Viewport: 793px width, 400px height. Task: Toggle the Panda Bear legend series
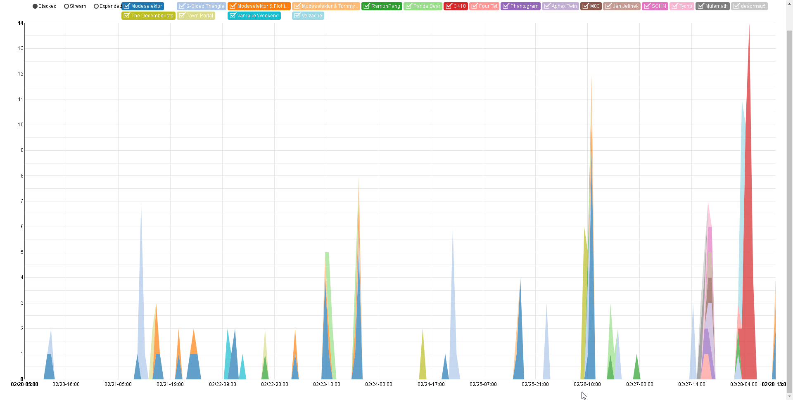(x=423, y=6)
